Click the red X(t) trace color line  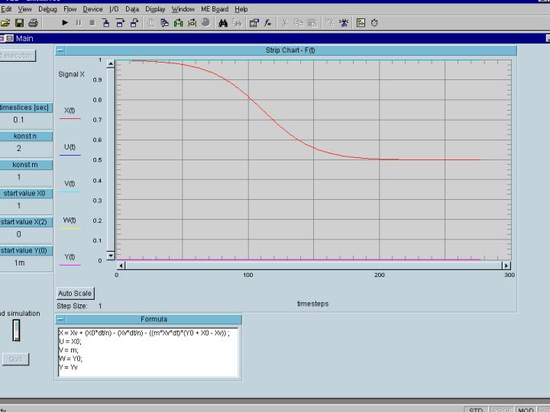70,119
